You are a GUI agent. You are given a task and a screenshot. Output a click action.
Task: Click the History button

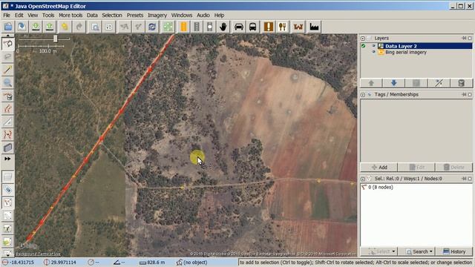pyautogui.click(x=454, y=251)
